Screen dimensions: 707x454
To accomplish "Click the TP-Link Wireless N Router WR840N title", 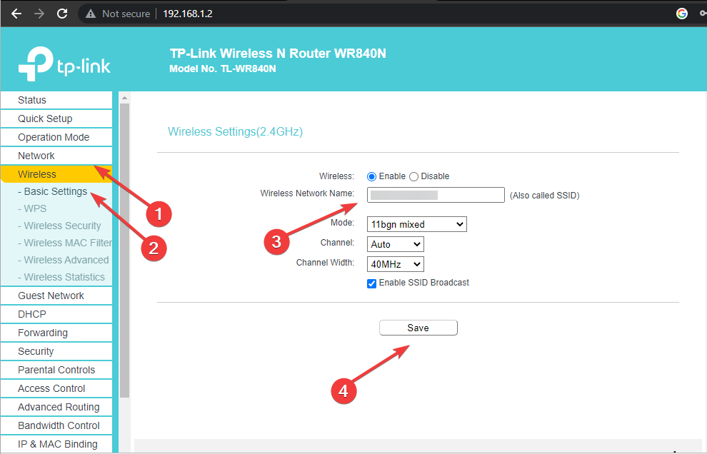I will coord(278,54).
